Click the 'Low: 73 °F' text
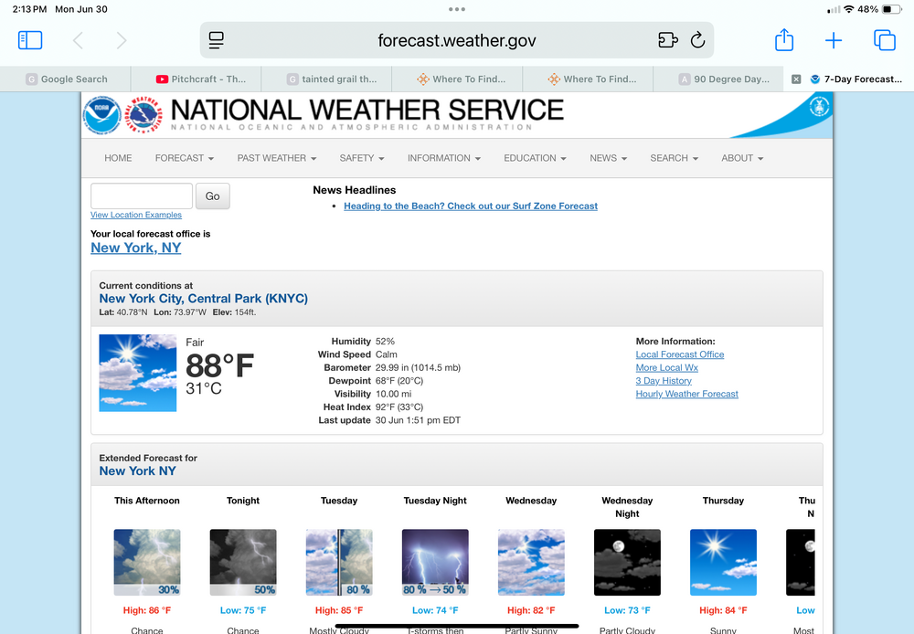This screenshot has height=634, width=914. [627, 610]
